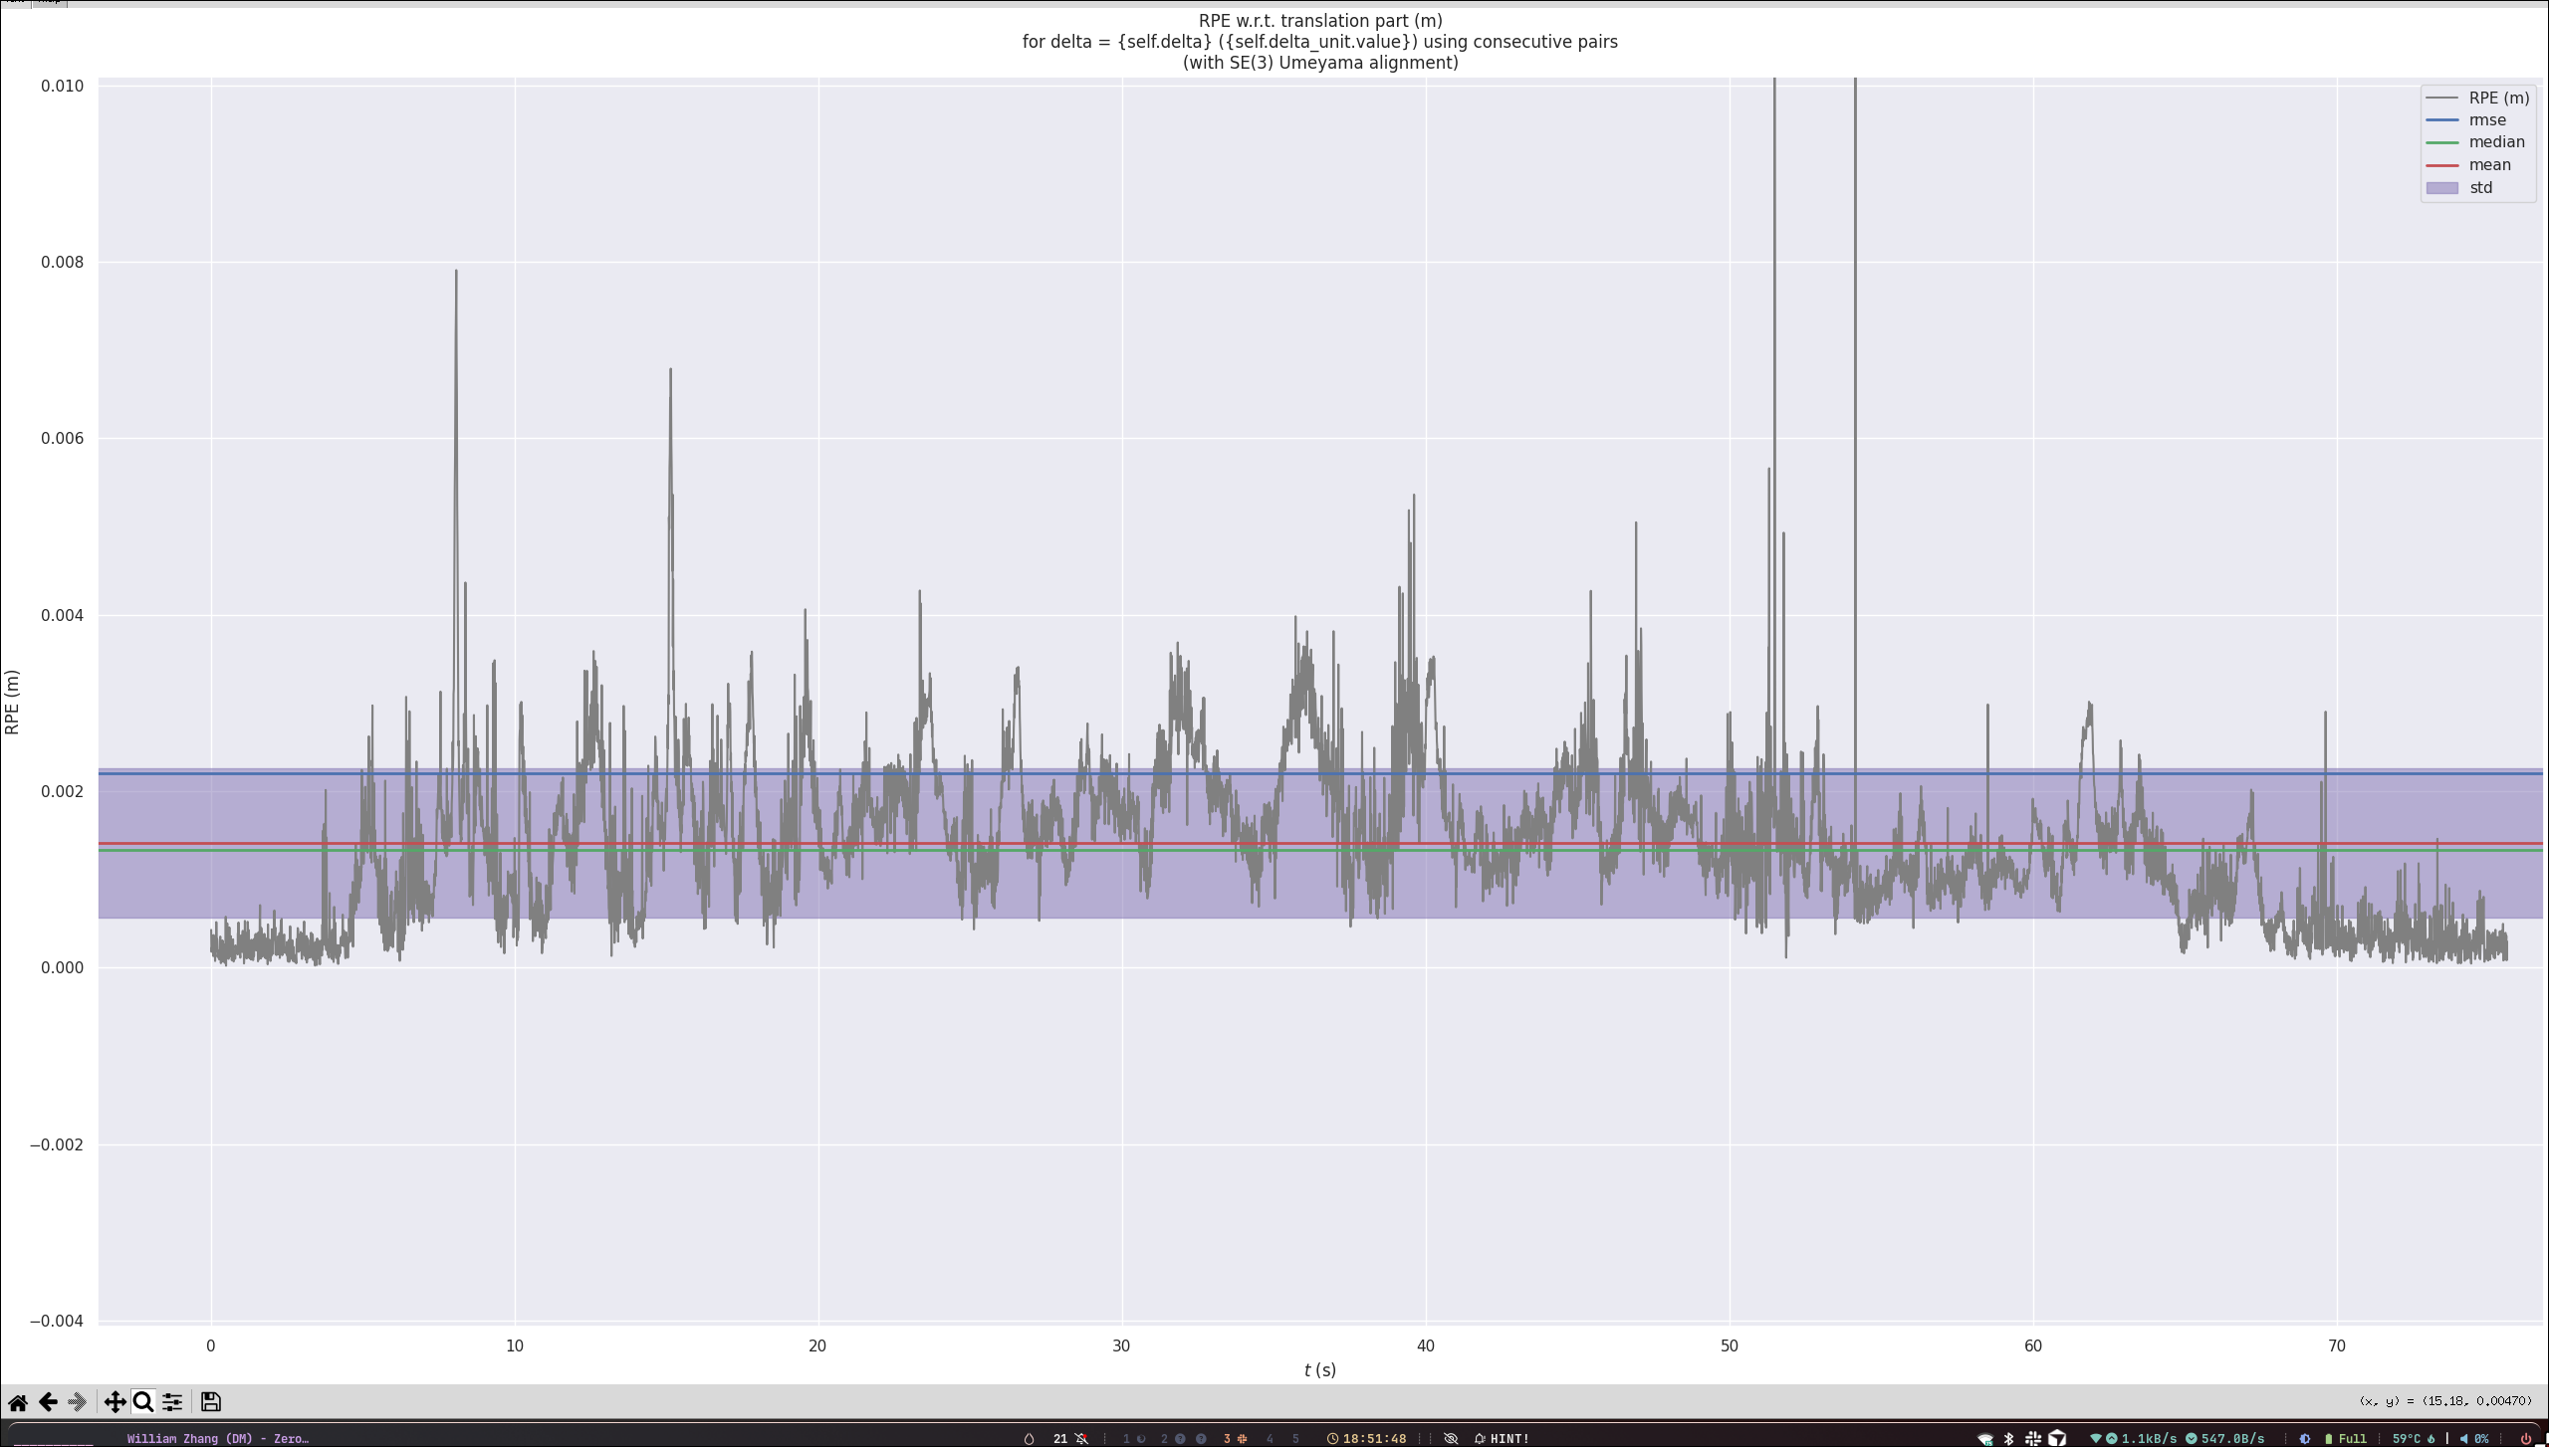The width and height of the screenshot is (2549, 1447).
Task: Toggle the muted notification bell next to 21
Action: click(1081, 1438)
